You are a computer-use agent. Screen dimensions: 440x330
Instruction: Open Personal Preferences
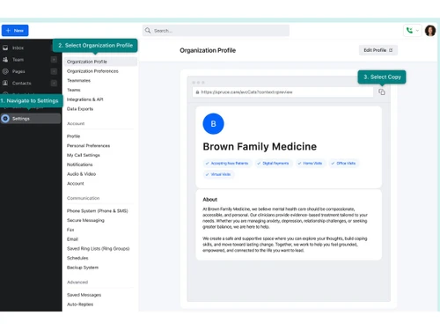88,145
